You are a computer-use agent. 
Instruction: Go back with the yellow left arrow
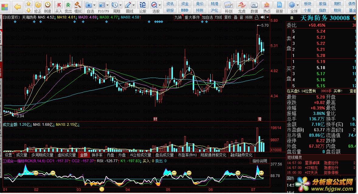tap(18, 7)
